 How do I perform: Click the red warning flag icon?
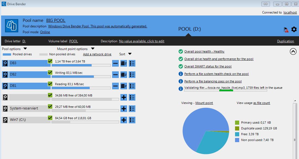pos(286,30)
